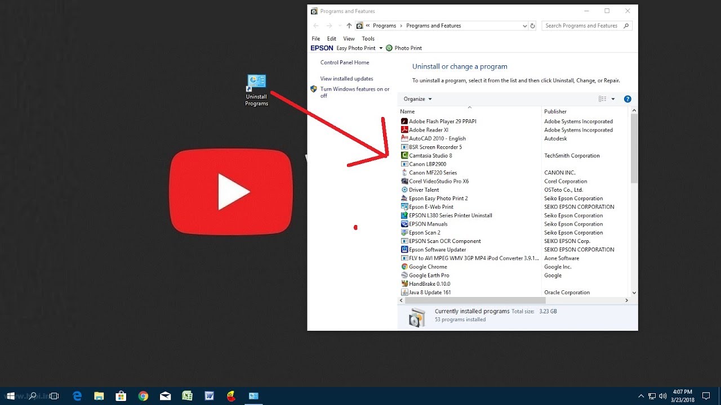This screenshot has height=405, width=721.
Task: Click the volume icon in the system tray
Action: 662,396
